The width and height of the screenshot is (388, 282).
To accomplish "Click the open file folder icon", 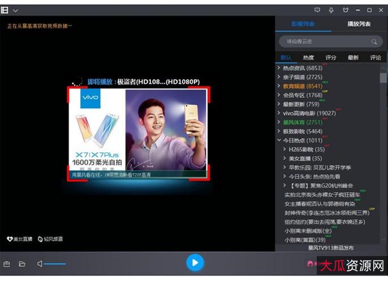I will pyautogui.click(x=22, y=264).
